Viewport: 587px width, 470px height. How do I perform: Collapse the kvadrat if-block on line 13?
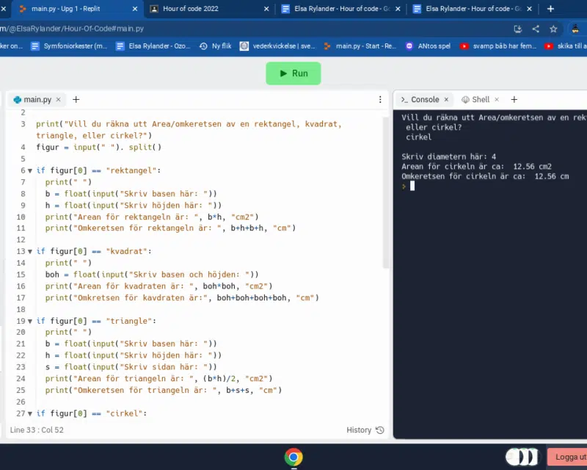tap(30, 251)
